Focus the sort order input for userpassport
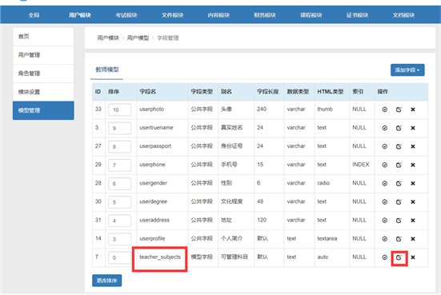The image size is (441, 295). [119, 146]
